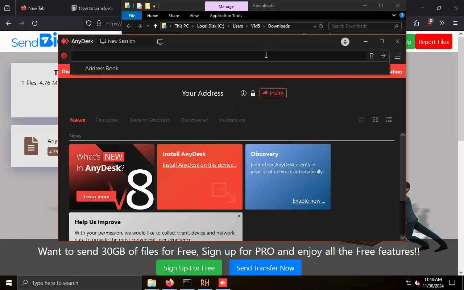
Task: Click the terminal icon on the taskbar
Action: click(x=187, y=283)
